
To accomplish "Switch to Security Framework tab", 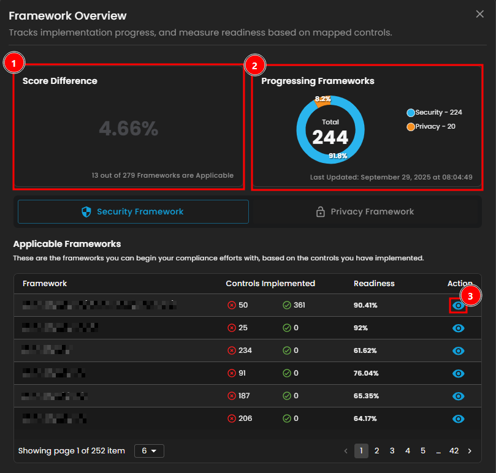I will pyautogui.click(x=133, y=212).
